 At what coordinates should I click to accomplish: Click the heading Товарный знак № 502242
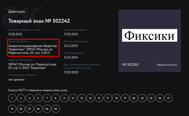39,21
